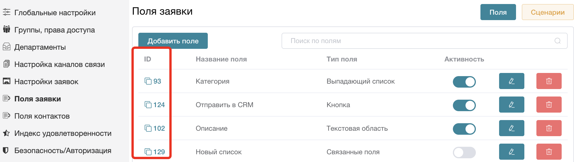Screen dimensions: 574x162
Task: Open Глобальные настройки in the sidebar
Action: click(x=55, y=13)
